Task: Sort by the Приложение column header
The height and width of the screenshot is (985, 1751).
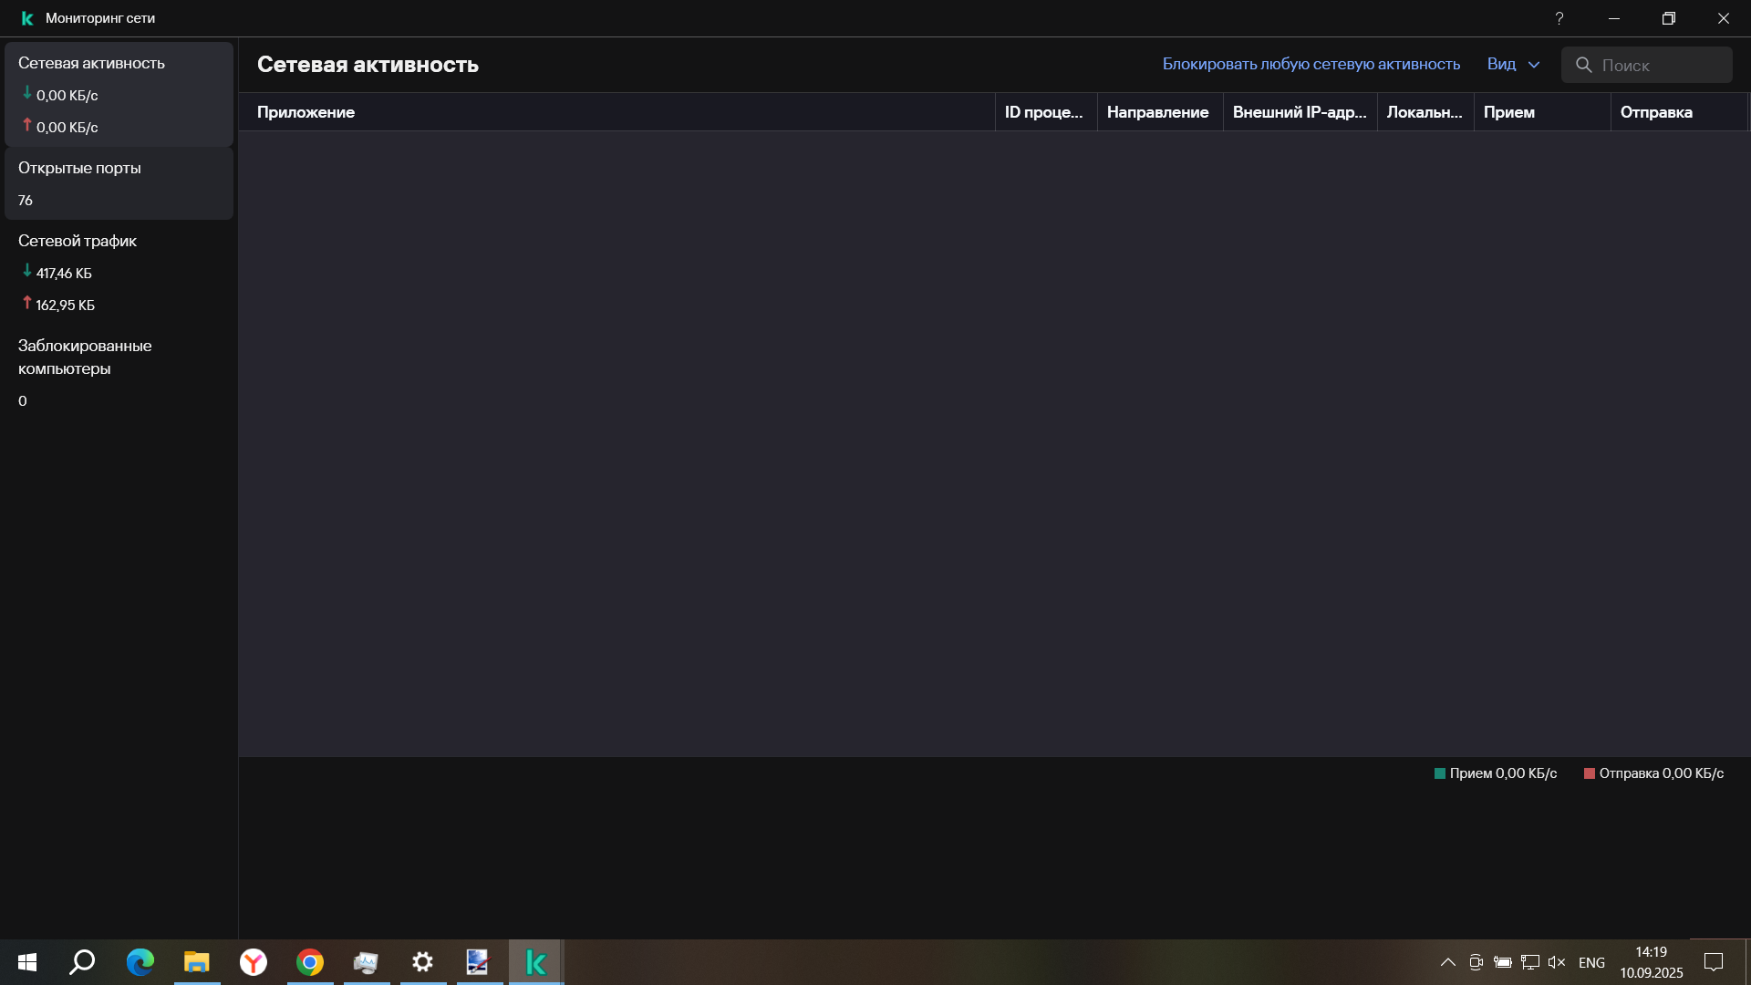Action: [x=306, y=112]
